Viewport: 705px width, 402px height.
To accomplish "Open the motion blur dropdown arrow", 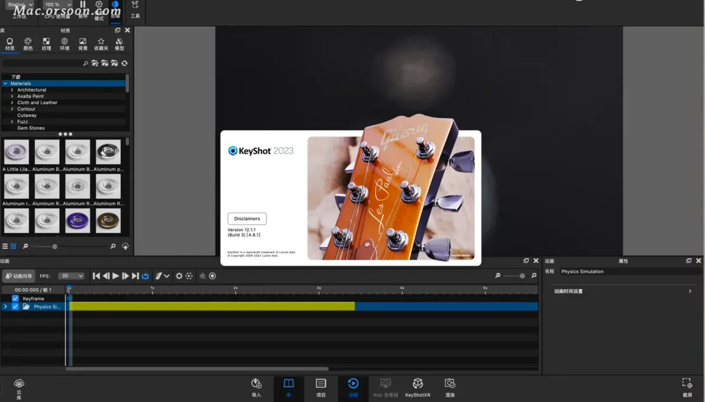I will 167,276.
